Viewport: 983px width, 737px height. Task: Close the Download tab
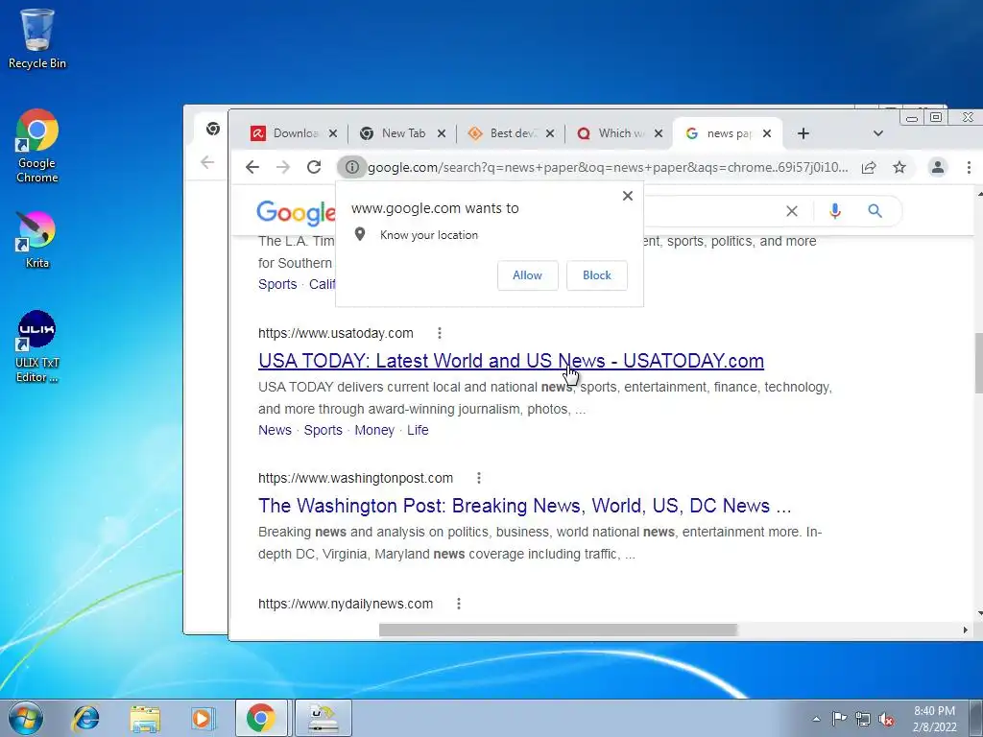click(x=333, y=133)
